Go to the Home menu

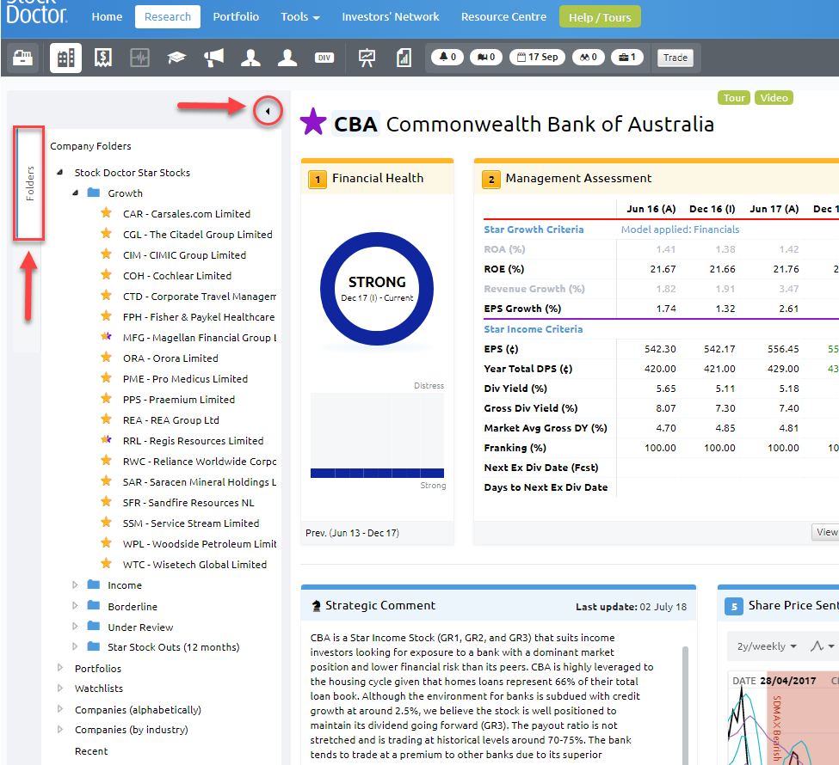coord(107,17)
